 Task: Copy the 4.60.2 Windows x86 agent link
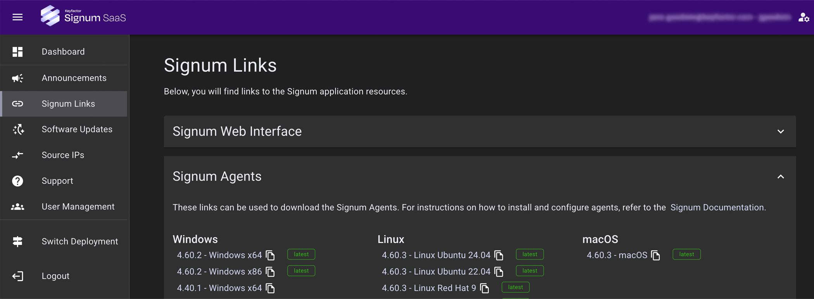(271, 272)
